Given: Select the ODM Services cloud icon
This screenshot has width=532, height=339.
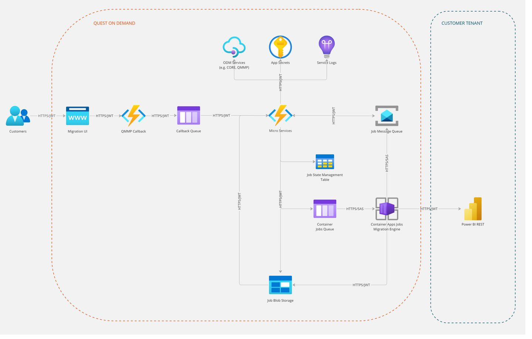Looking at the screenshot, I should pyautogui.click(x=234, y=47).
